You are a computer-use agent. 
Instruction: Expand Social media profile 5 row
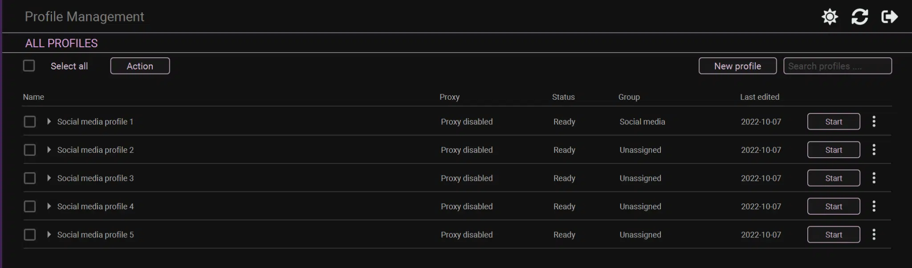(x=49, y=235)
